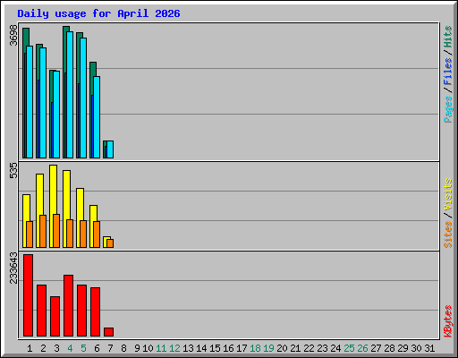This screenshot has height=358, width=458.
Task: Click the 'Daily usage for April 2026' title
Action: pyautogui.click(x=98, y=13)
